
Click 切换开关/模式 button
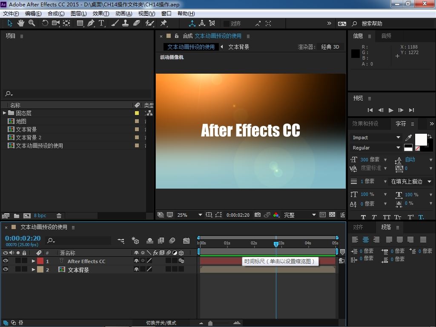click(x=161, y=323)
